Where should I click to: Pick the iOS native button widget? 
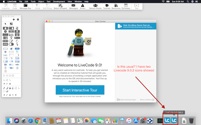[5, 35]
